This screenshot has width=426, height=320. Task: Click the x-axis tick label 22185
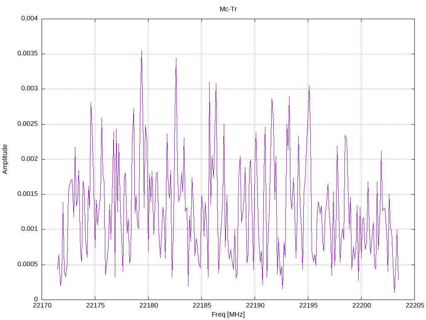202,305
